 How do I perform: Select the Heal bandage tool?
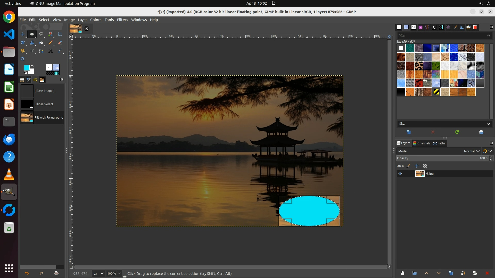(x=23, y=51)
